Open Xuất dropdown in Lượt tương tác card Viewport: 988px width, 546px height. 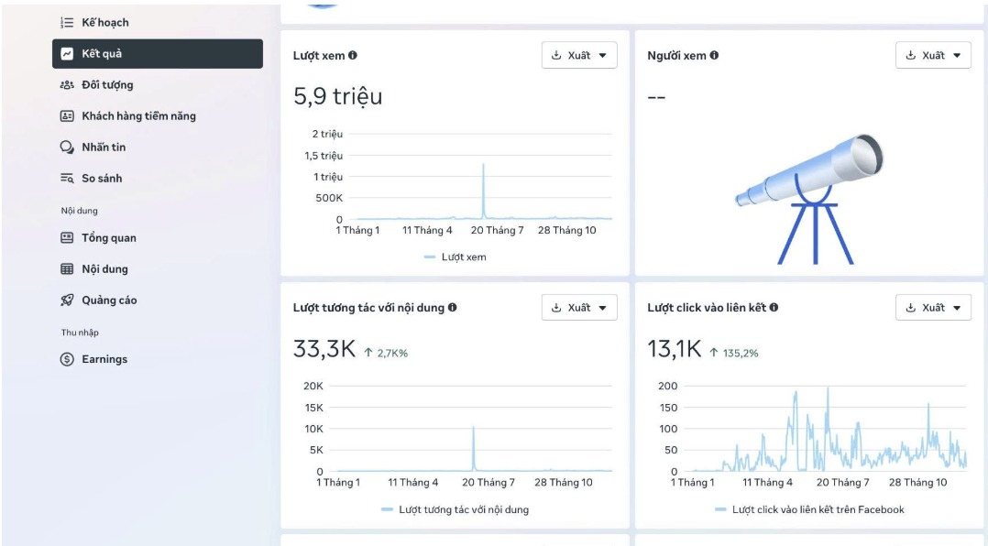579,307
